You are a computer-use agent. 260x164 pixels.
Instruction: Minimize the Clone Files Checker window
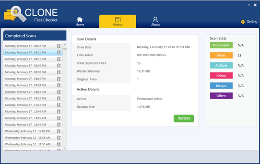[249, 5]
